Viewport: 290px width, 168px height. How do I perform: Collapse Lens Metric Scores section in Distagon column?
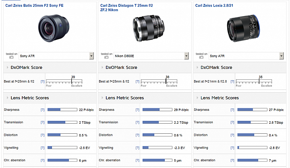coord(101,98)
